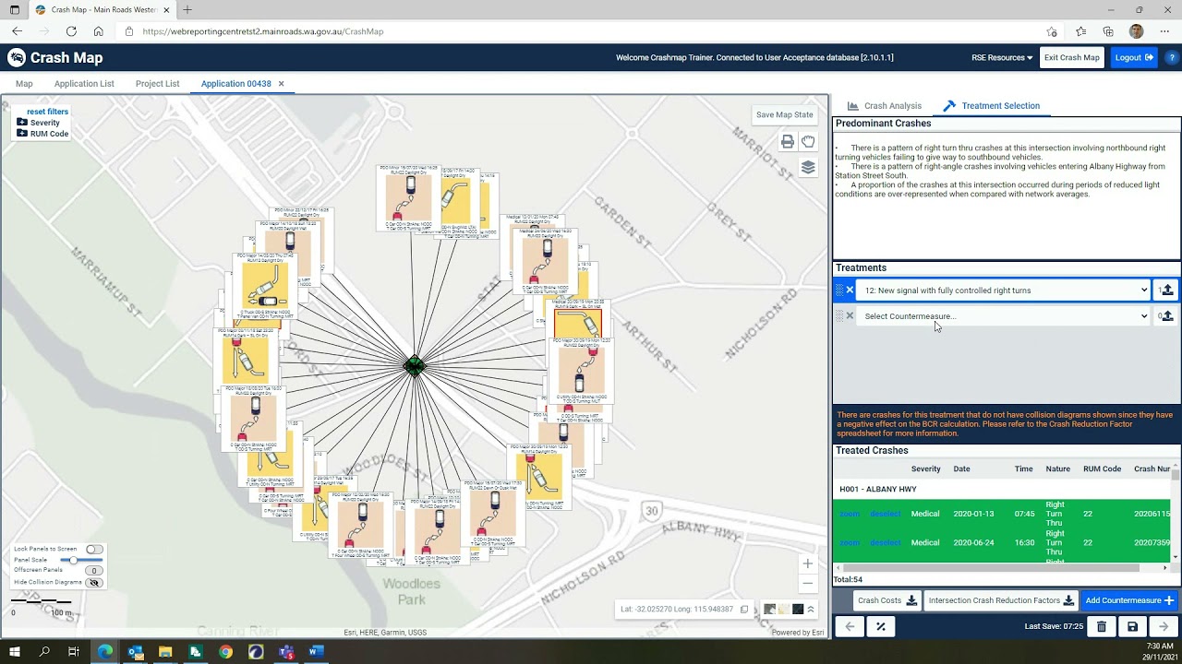Click the reset filters link
Image resolution: width=1182 pixels, height=664 pixels.
(48, 112)
